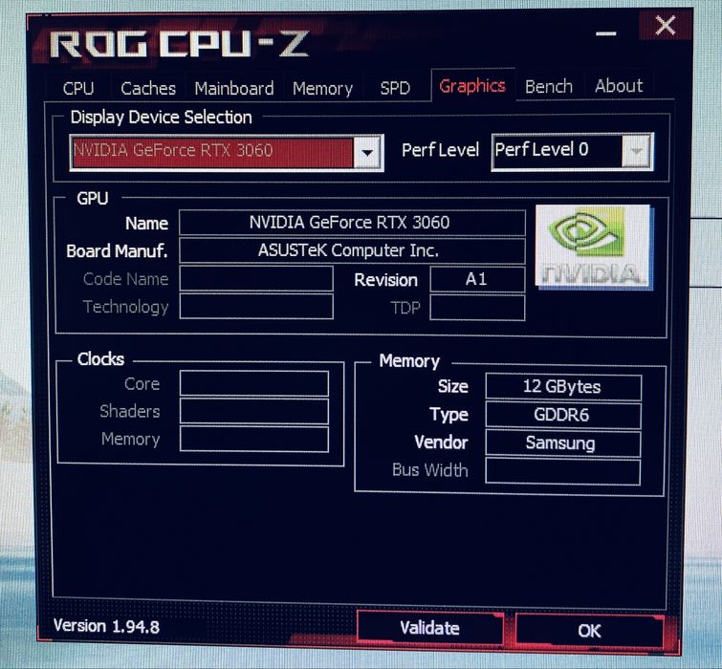Click the GDDR6 memory type value
Image resolution: width=722 pixels, height=669 pixels.
point(563,415)
